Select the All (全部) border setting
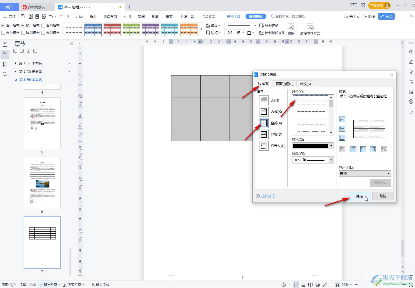 264,123
